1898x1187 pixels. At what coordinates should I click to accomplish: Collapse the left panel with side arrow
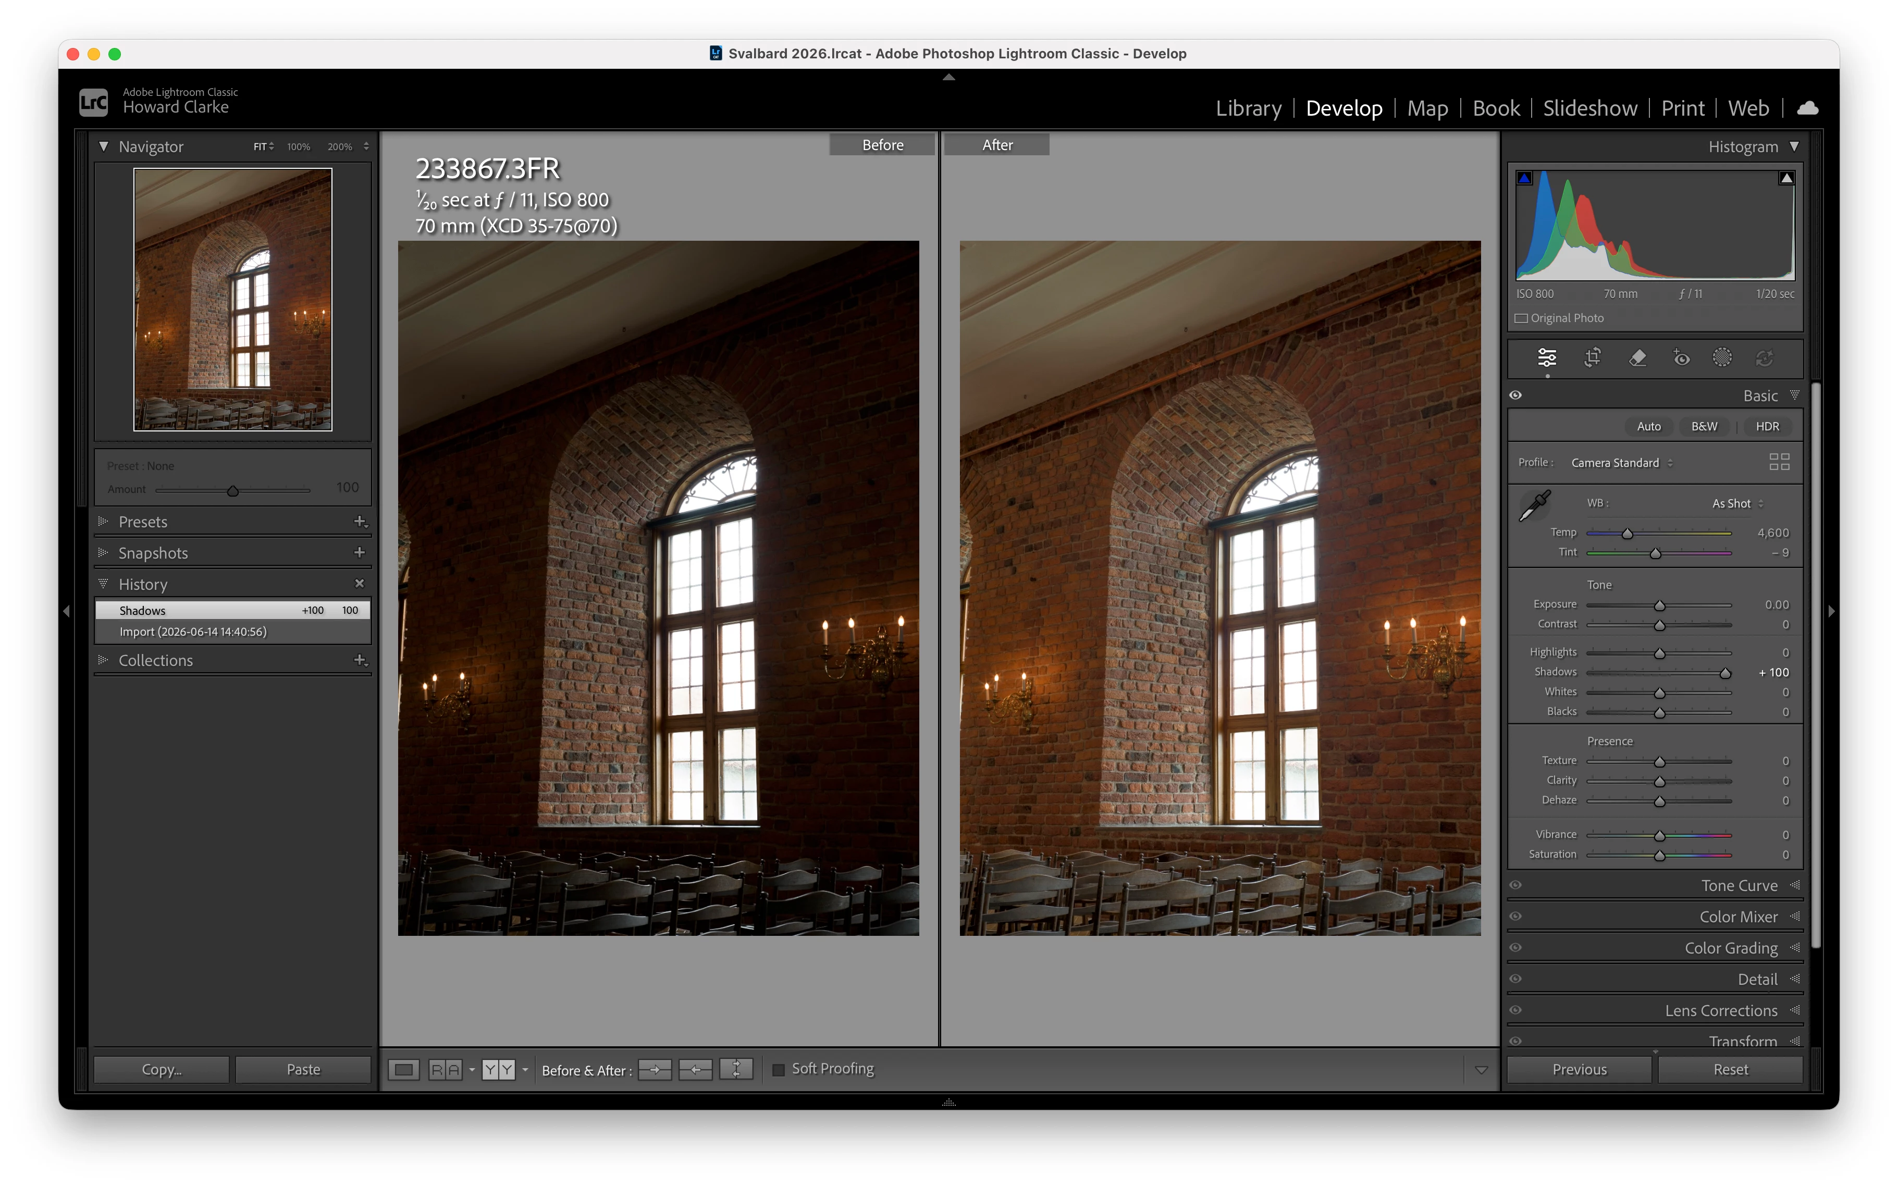66,611
